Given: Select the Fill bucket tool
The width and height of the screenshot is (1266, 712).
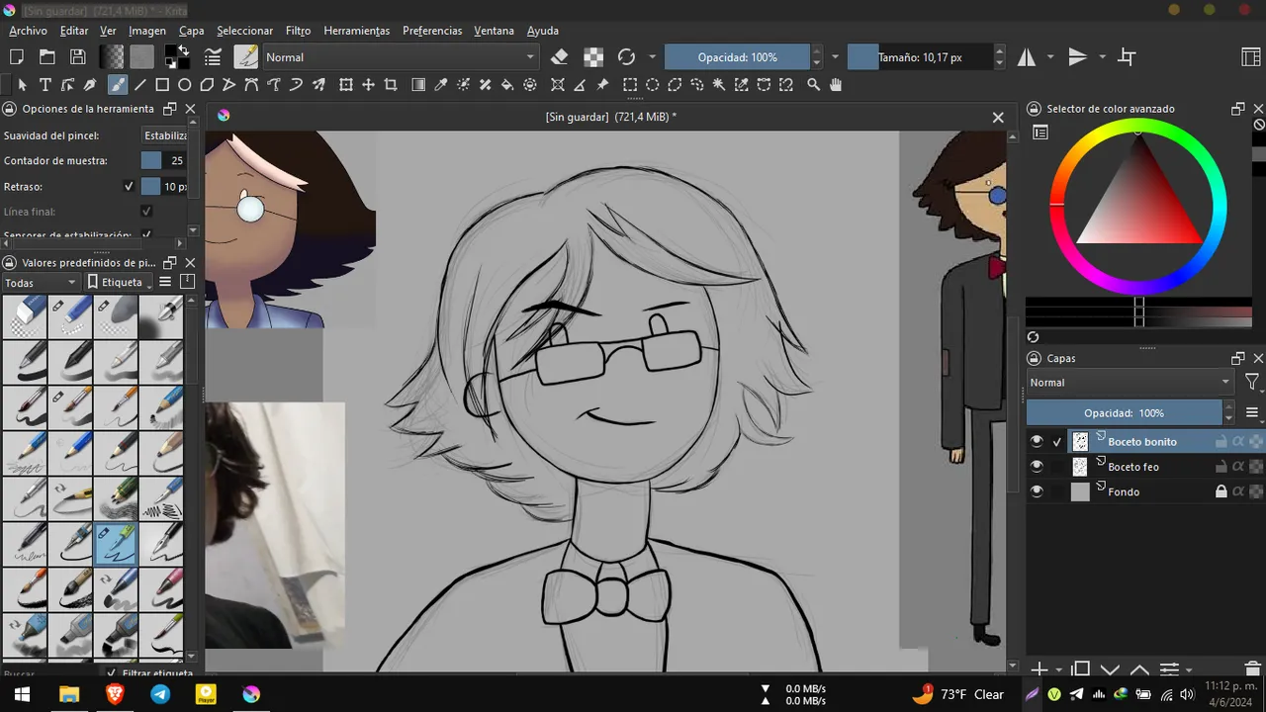Looking at the screenshot, I should (507, 85).
